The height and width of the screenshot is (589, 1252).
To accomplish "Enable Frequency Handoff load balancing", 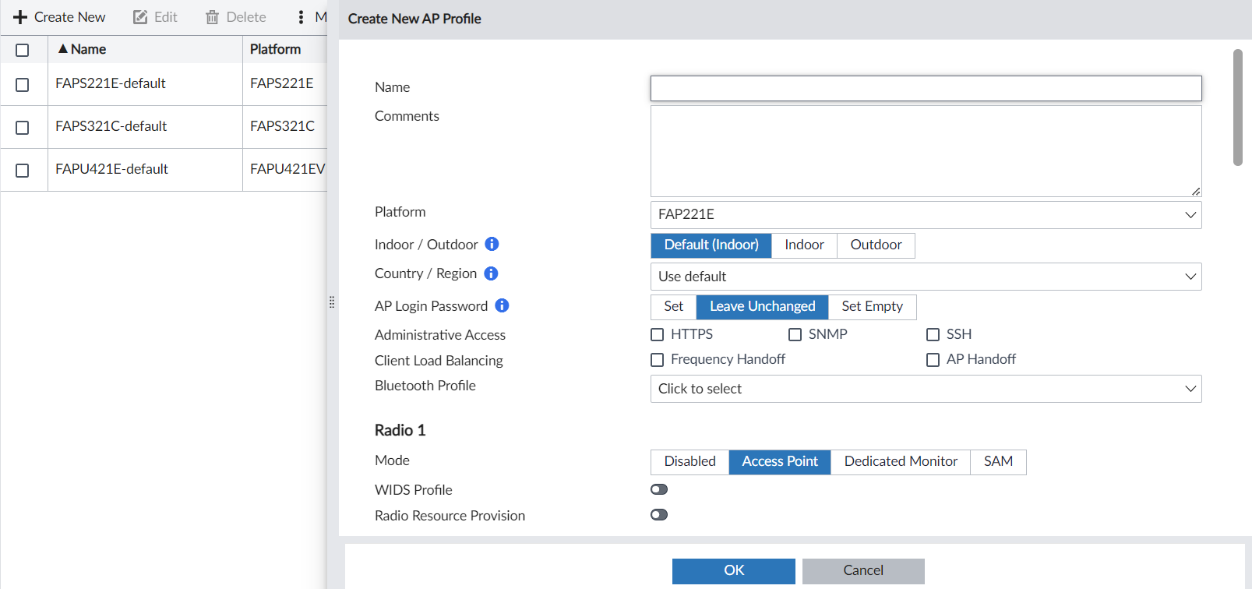I will 658,360.
